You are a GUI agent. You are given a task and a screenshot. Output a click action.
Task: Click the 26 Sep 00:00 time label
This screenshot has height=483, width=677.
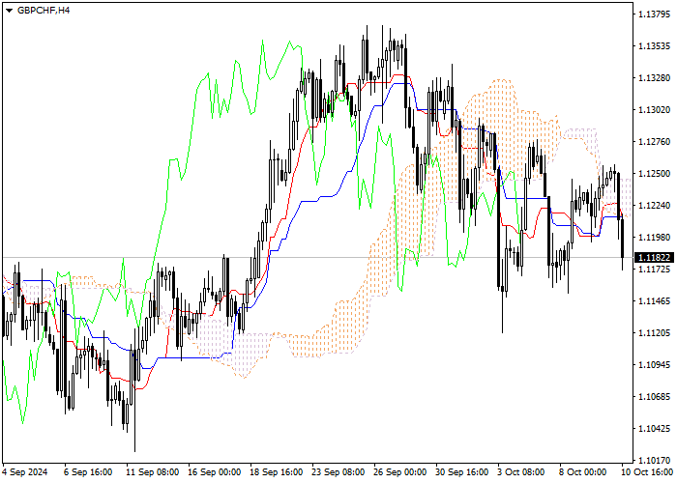click(x=400, y=471)
